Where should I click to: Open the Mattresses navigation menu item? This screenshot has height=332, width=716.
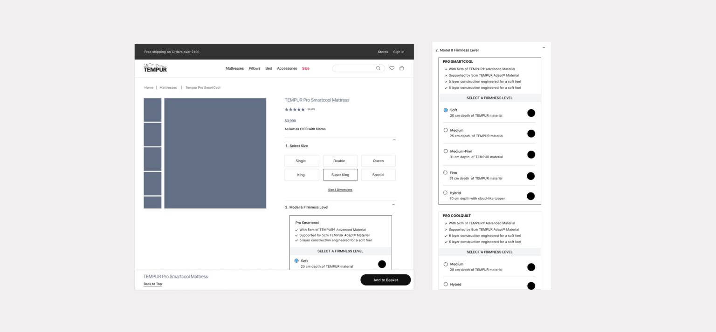pos(234,68)
